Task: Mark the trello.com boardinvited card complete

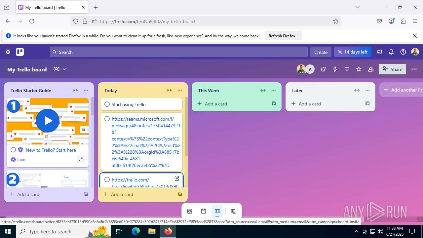Action: coord(107,179)
